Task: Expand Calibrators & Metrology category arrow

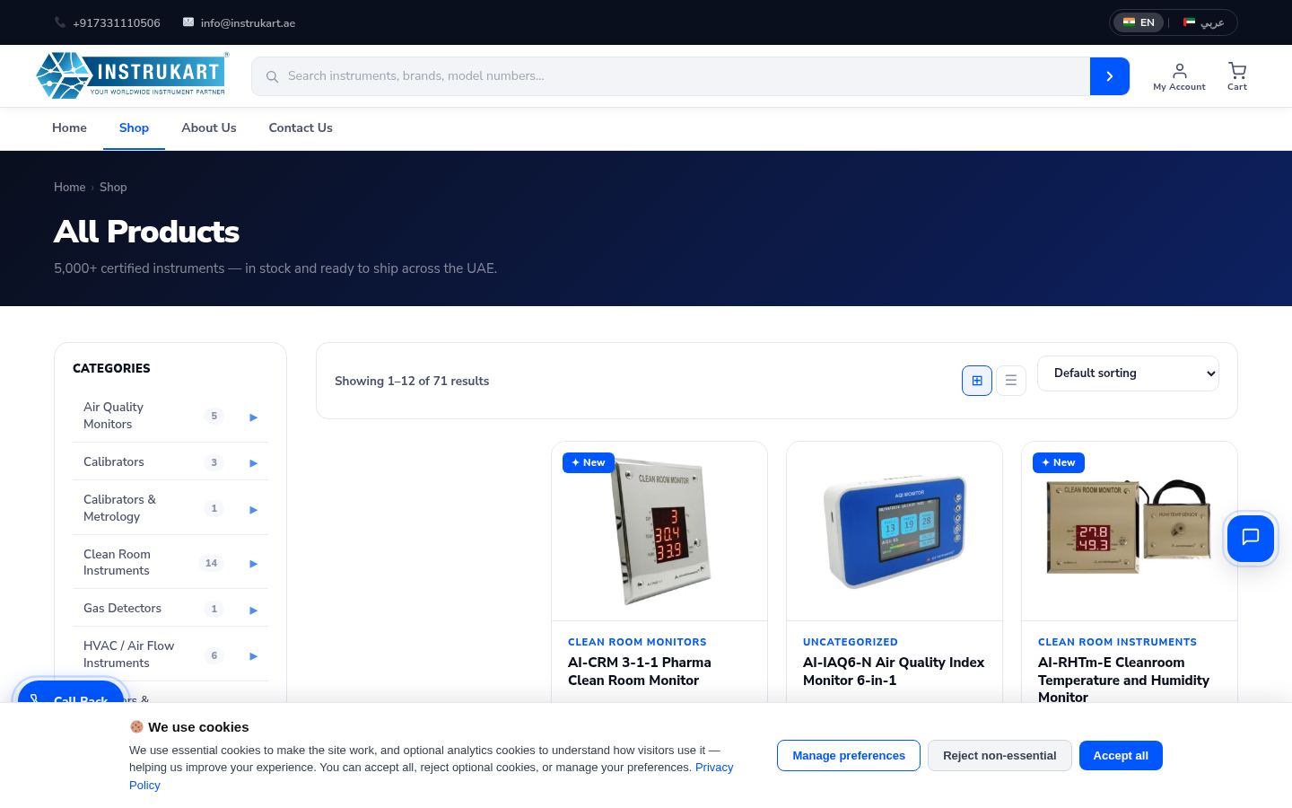Action: (253, 509)
